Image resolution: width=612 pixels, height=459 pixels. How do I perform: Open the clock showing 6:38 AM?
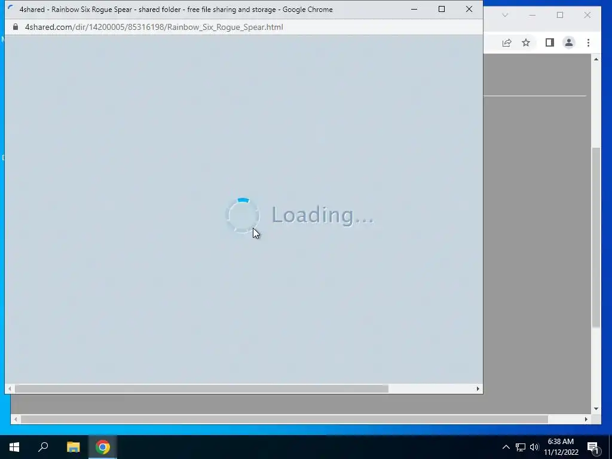click(561, 447)
